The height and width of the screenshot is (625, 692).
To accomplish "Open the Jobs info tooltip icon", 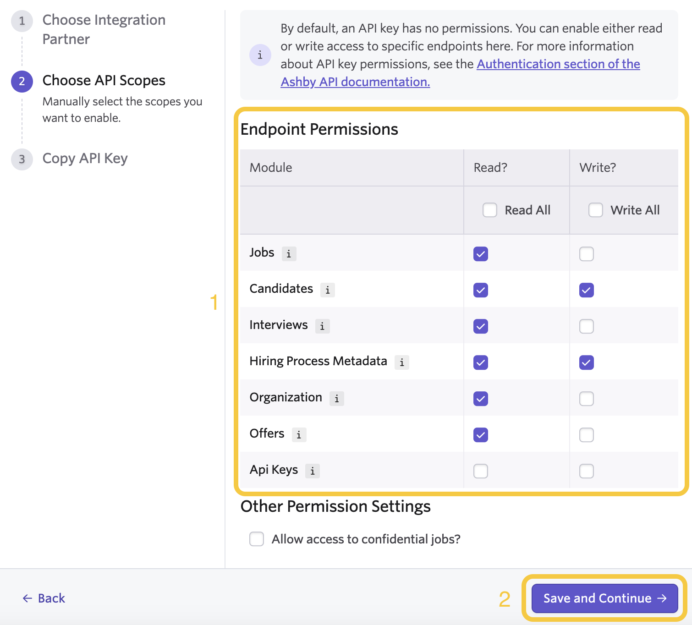I will point(289,253).
